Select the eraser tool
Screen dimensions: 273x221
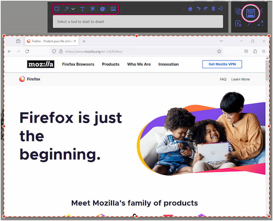click(x=190, y=9)
